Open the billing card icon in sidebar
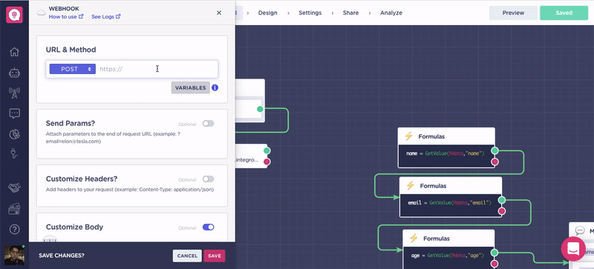The width and height of the screenshot is (594, 269). 14,208
